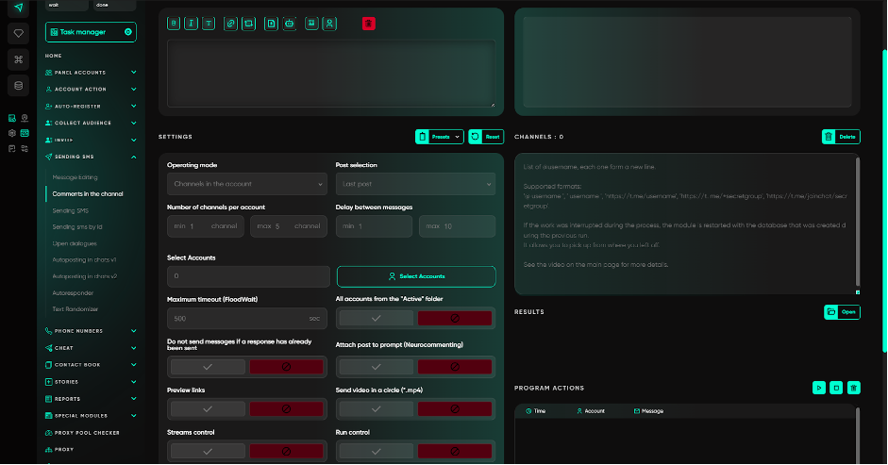The image size is (888, 465).
Task: Click the document file toolbar icon
Action: tap(271, 24)
